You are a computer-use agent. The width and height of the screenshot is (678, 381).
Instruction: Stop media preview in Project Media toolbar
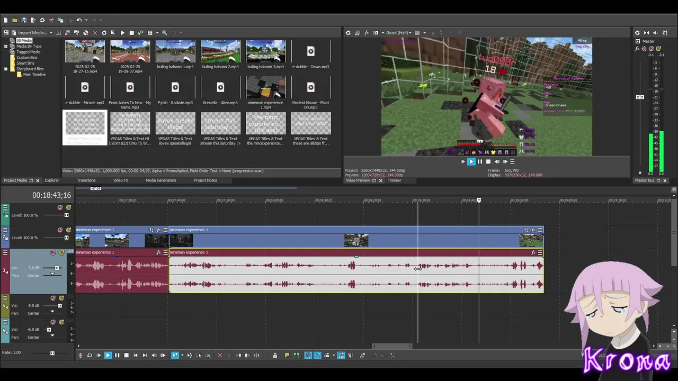[131, 33]
